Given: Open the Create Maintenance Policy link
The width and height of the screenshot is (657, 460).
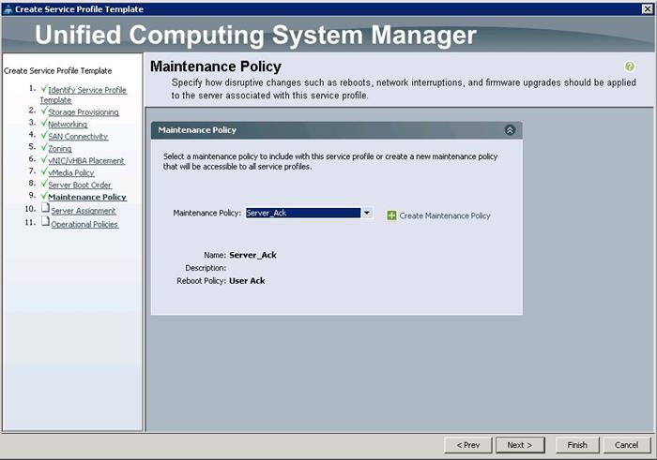Looking at the screenshot, I should click(x=445, y=215).
